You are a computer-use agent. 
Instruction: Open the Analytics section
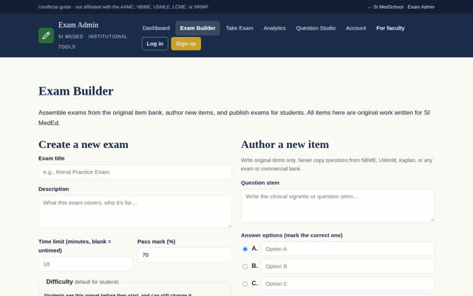(x=274, y=28)
